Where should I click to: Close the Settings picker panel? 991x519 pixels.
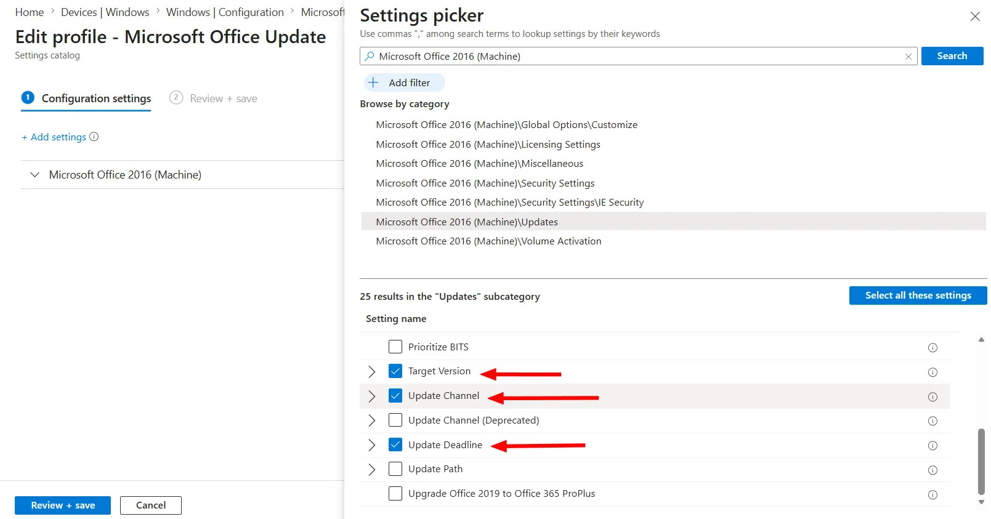point(975,17)
